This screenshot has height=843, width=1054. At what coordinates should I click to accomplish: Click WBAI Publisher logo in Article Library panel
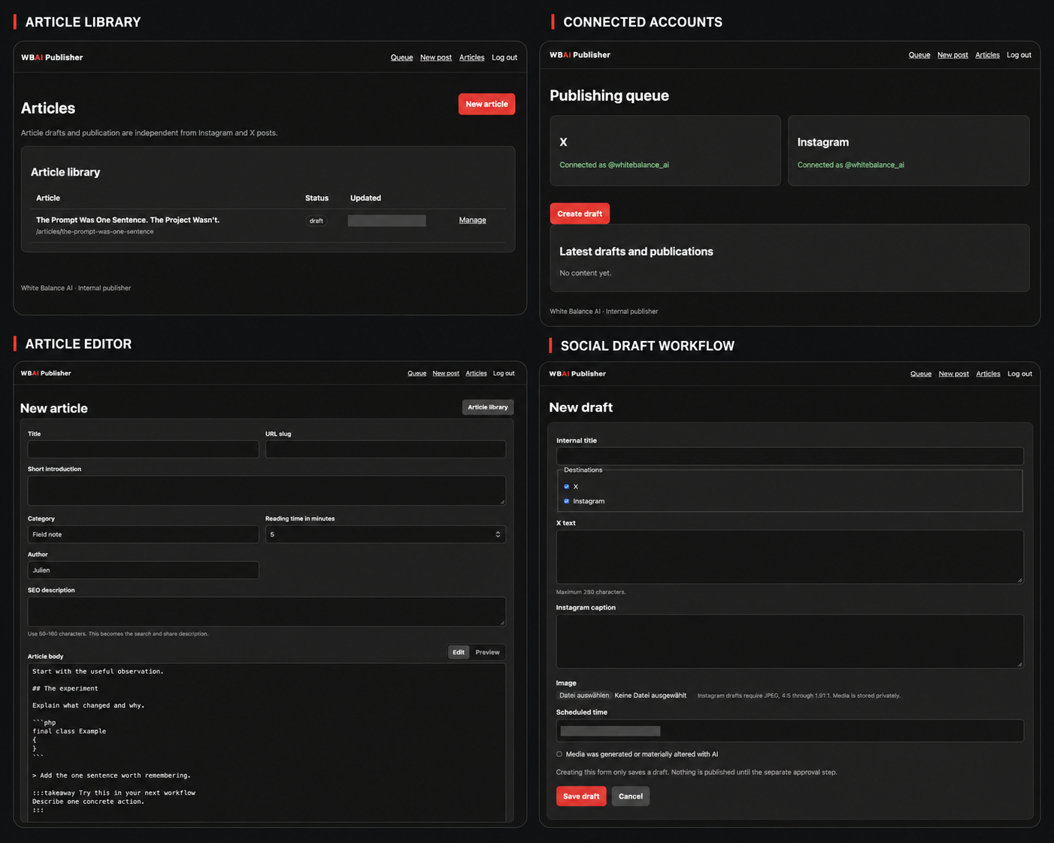click(x=52, y=57)
